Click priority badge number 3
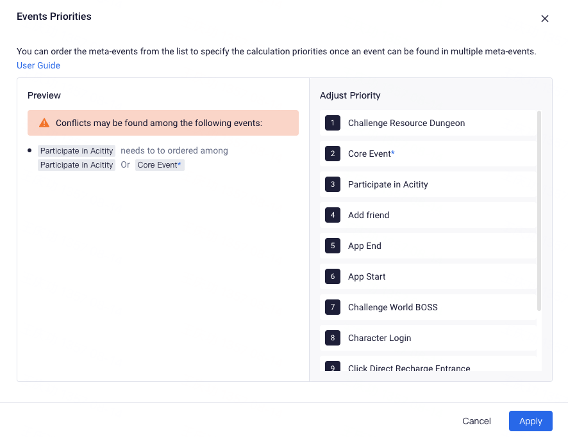The width and height of the screenshot is (568, 437). pyautogui.click(x=333, y=184)
